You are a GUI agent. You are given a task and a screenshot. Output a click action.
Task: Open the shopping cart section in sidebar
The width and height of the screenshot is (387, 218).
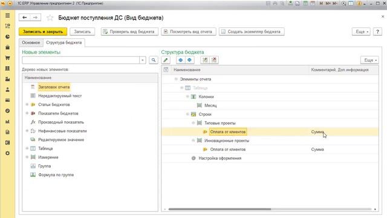pyautogui.click(x=7, y=58)
